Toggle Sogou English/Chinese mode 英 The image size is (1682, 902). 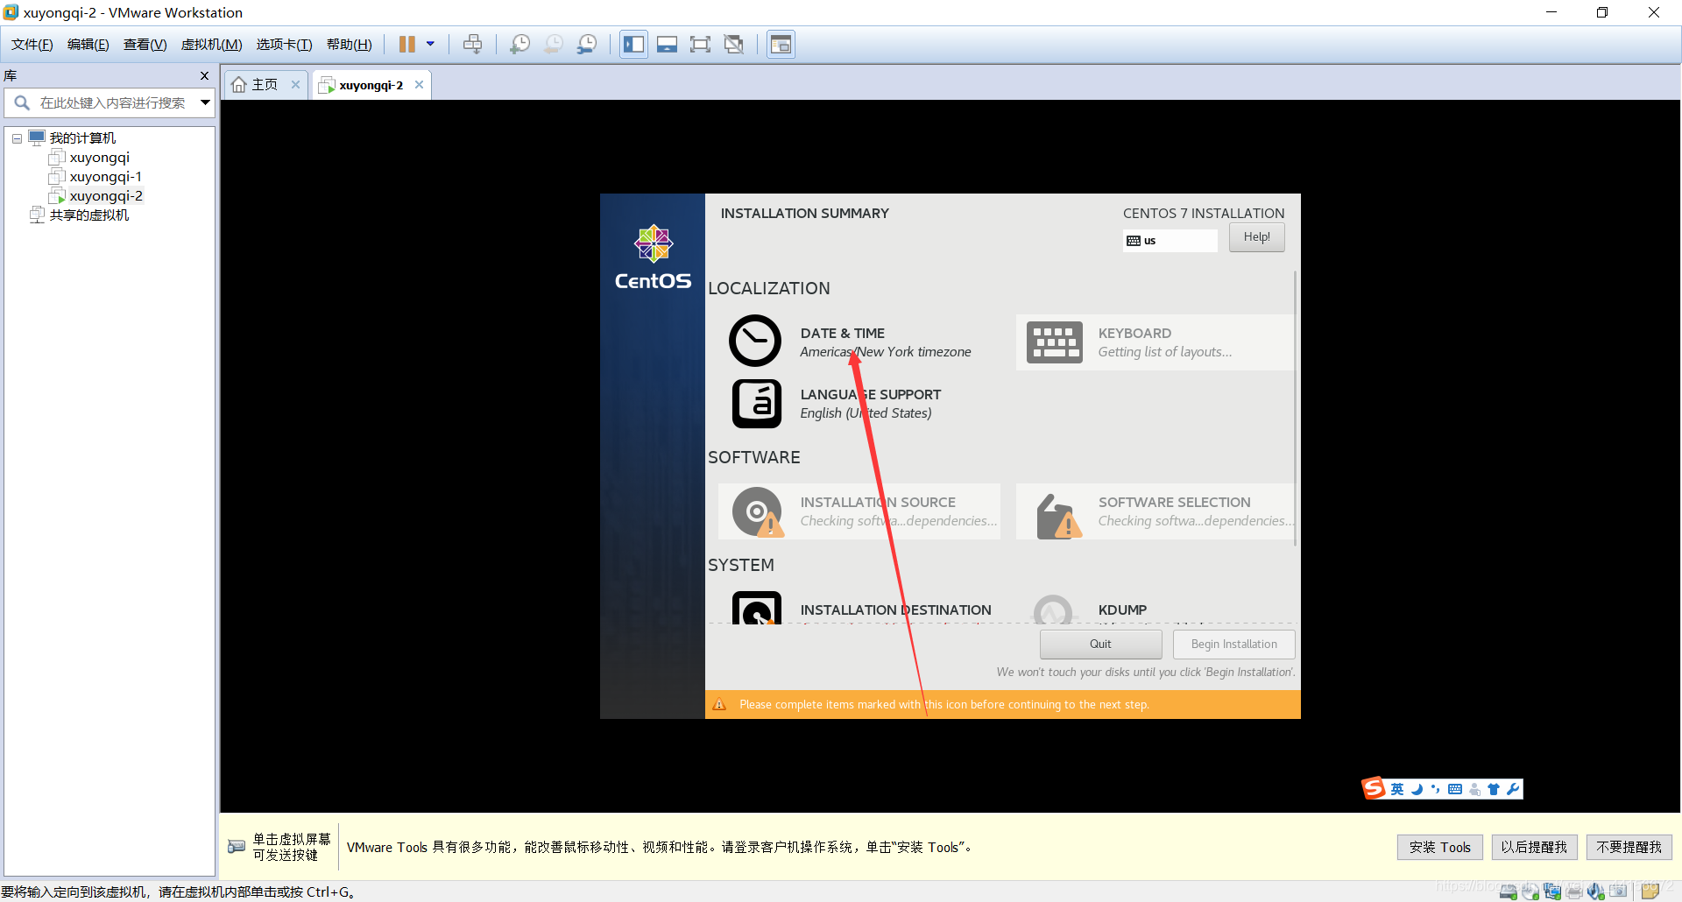pyautogui.click(x=1396, y=789)
